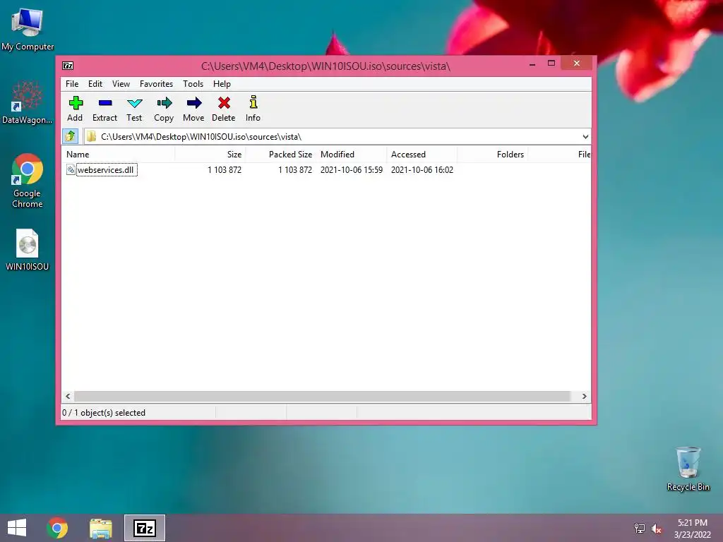
Task: Open the Help menu
Action: (x=222, y=84)
